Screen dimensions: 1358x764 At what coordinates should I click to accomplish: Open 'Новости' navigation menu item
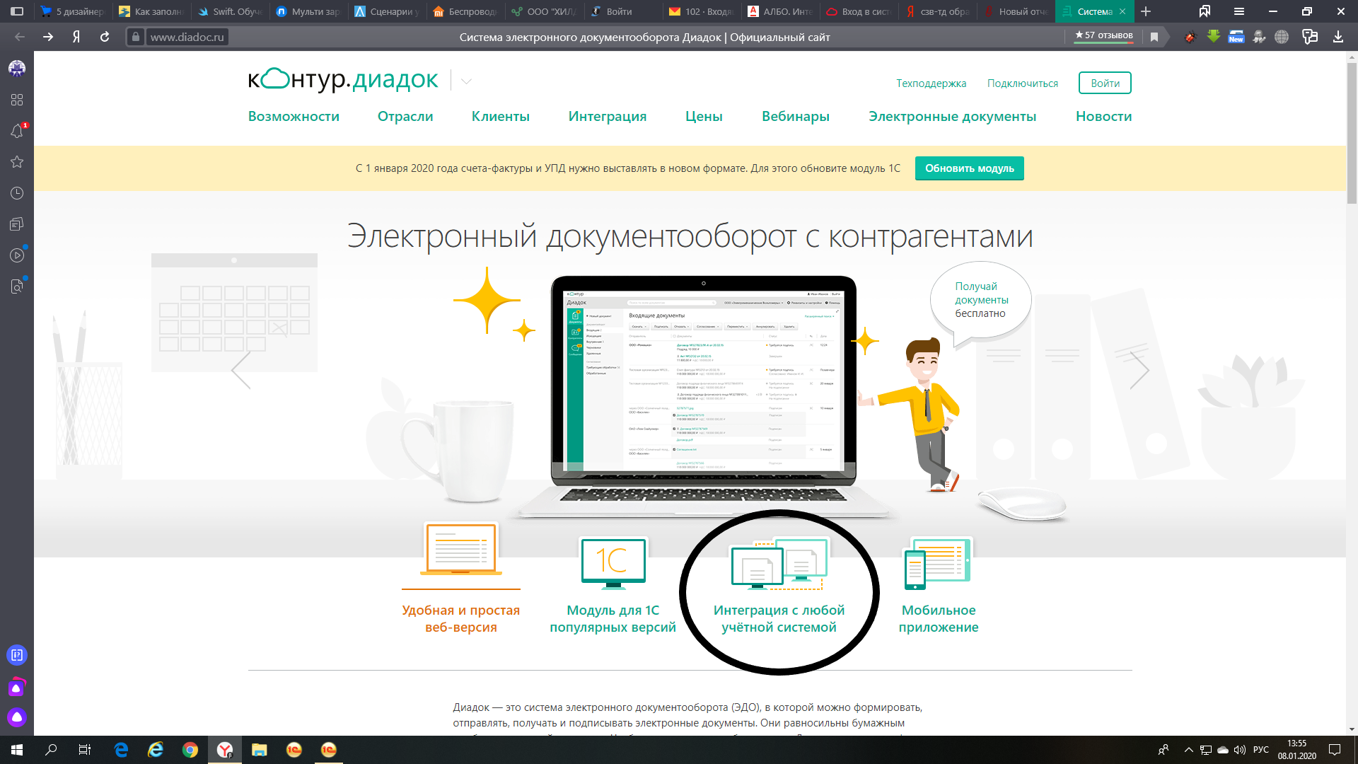point(1104,116)
